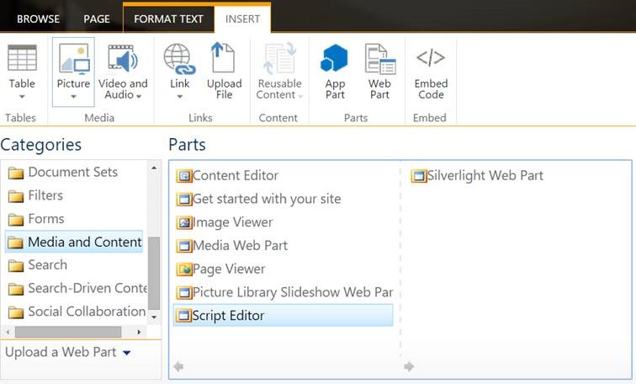Select Media and Content category
The image size is (636, 384).
click(74, 242)
